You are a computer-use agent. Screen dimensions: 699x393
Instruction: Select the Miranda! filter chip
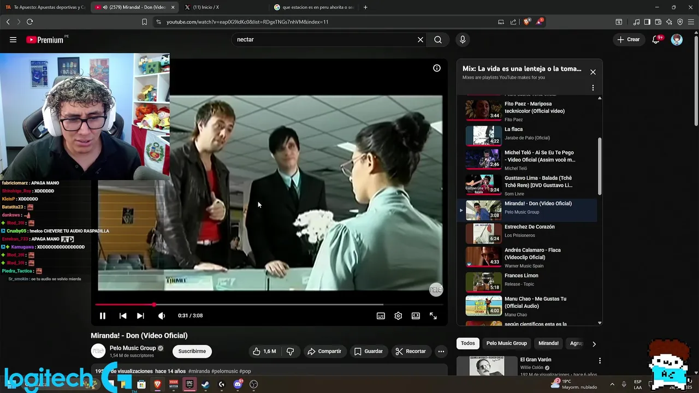click(548, 343)
